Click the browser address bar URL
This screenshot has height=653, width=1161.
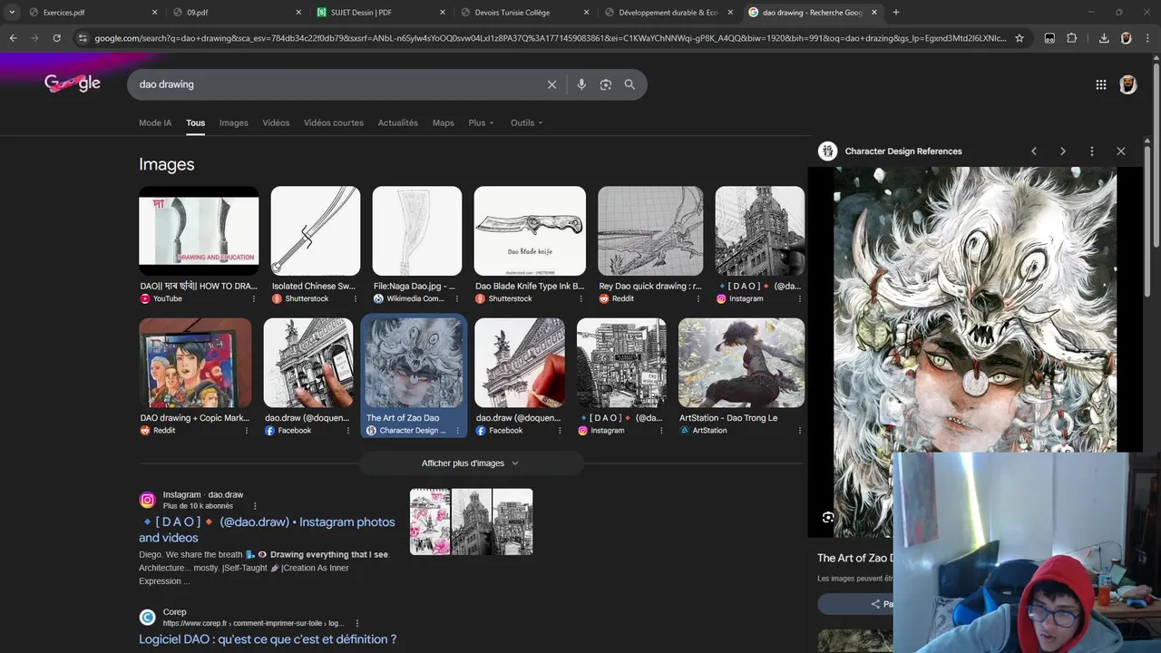click(550, 38)
